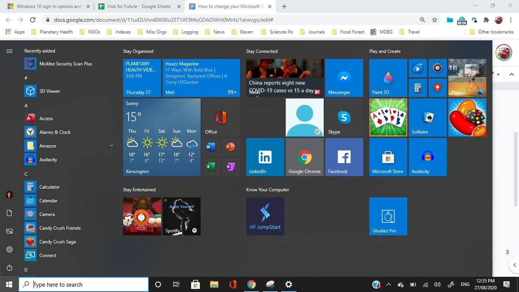Expand the Start menu navigation pane
Viewport: 519px width, 292px height.
tap(9, 50)
